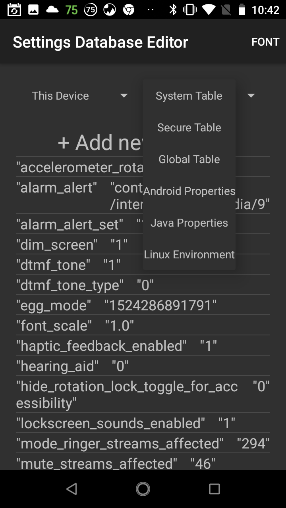Select Secure Table from the open list
The image size is (286, 508).
click(x=189, y=127)
